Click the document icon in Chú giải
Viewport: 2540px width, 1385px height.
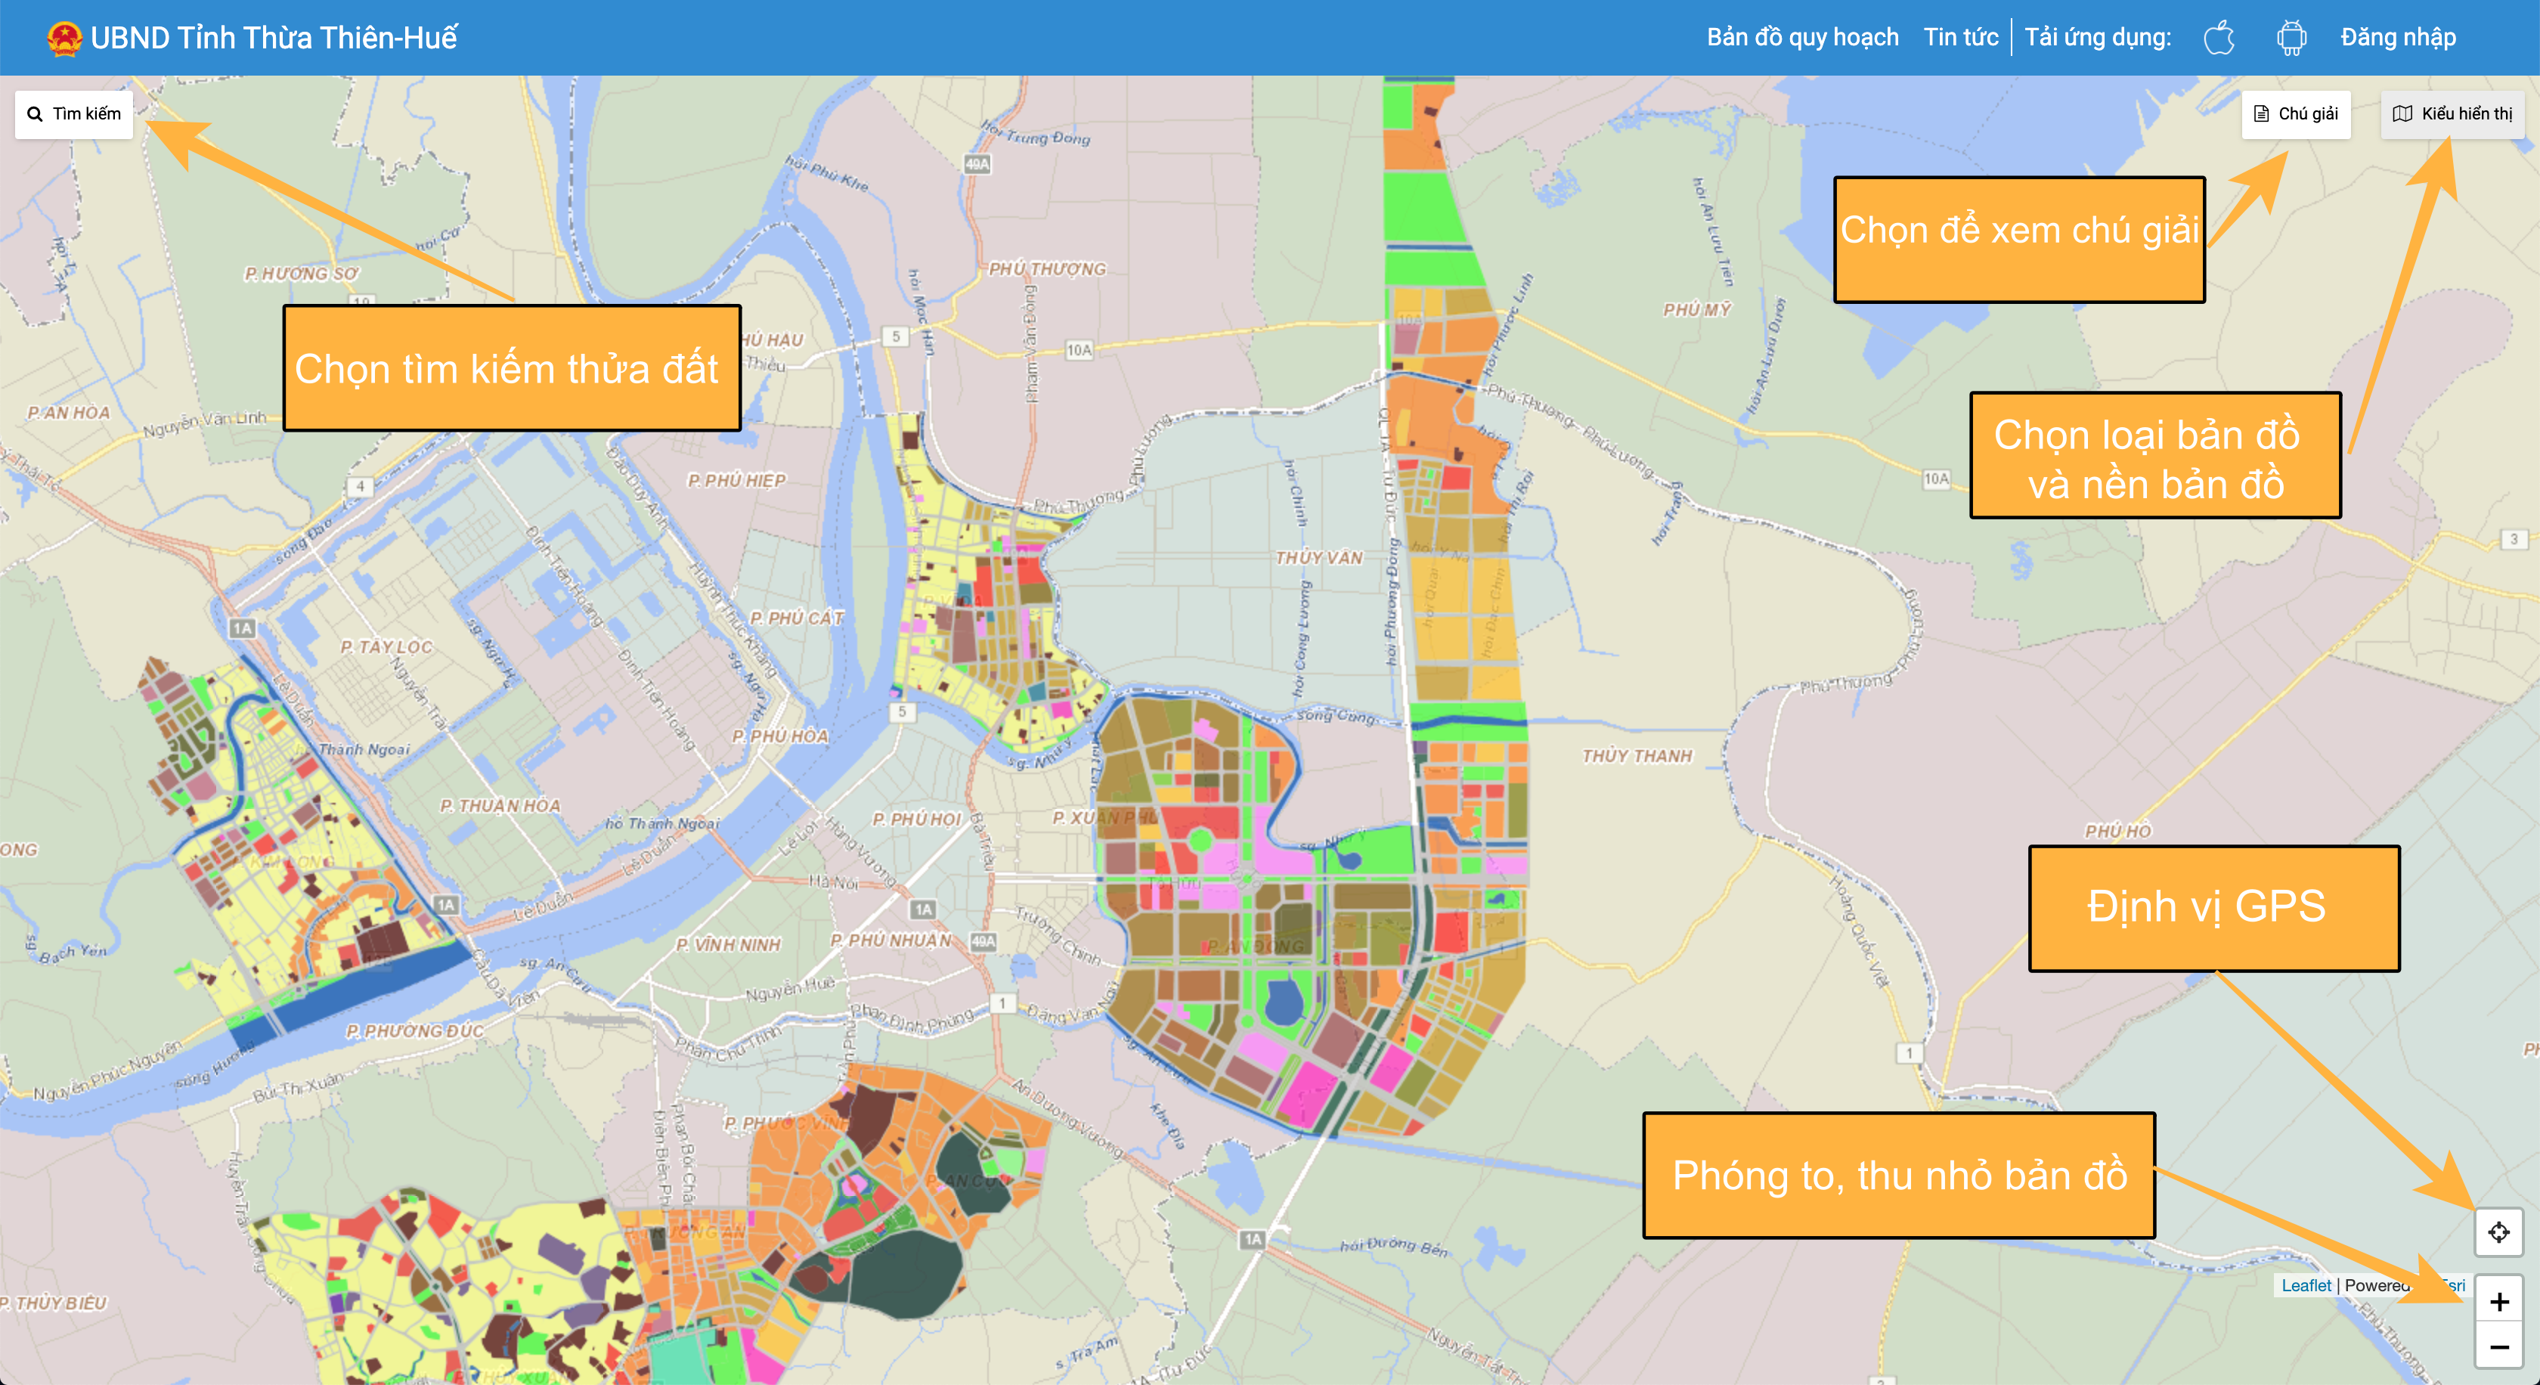pos(2261,114)
